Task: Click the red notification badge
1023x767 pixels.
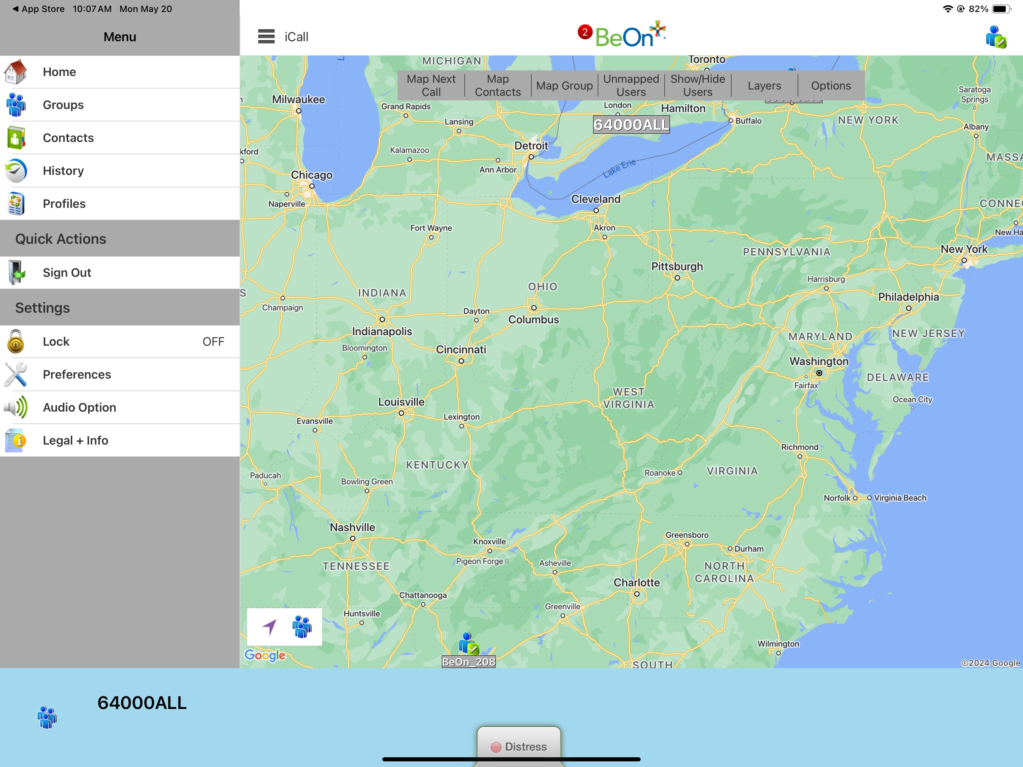Action: [x=585, y=32]
